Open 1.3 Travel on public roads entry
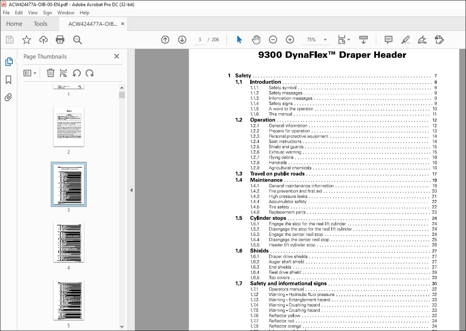The height and width of the screenshot is (331, 466). 336,174
